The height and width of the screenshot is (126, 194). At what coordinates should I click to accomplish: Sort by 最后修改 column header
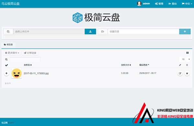coord(144,65)
